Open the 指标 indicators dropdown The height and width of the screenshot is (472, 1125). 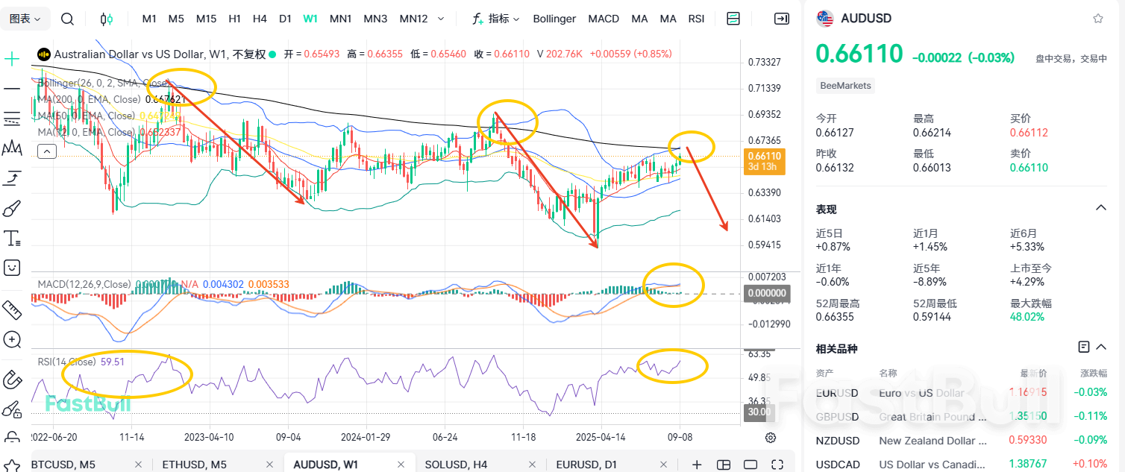(x=495, y=19)
